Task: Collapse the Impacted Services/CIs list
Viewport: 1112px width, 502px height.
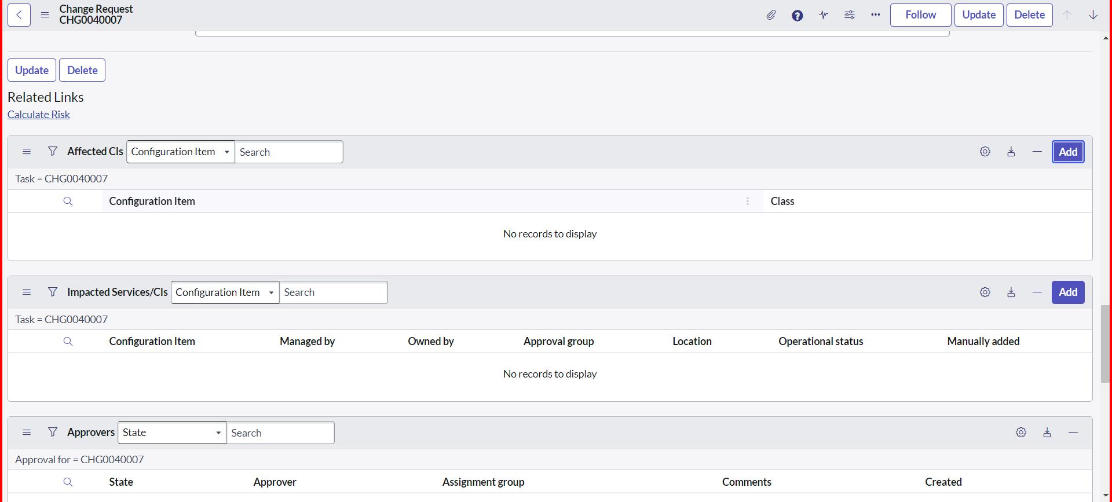Action: pos(1037,292)
